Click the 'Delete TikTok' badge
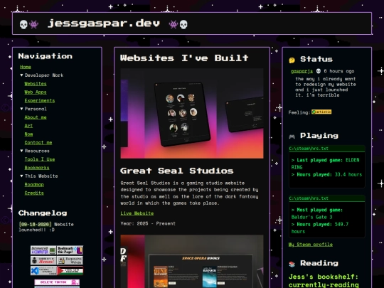 pyautogui.click(x=57, y=282)
